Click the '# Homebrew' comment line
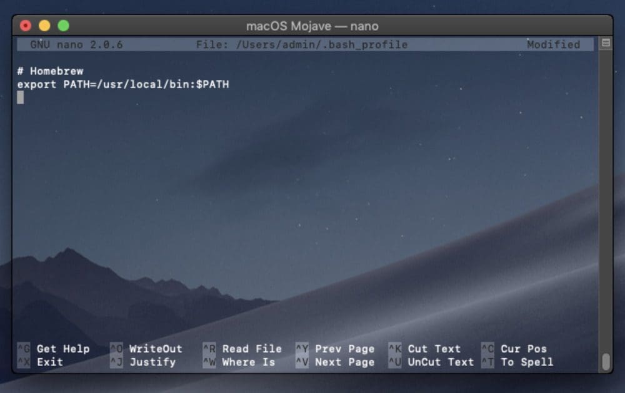 (x=50, y=71)
